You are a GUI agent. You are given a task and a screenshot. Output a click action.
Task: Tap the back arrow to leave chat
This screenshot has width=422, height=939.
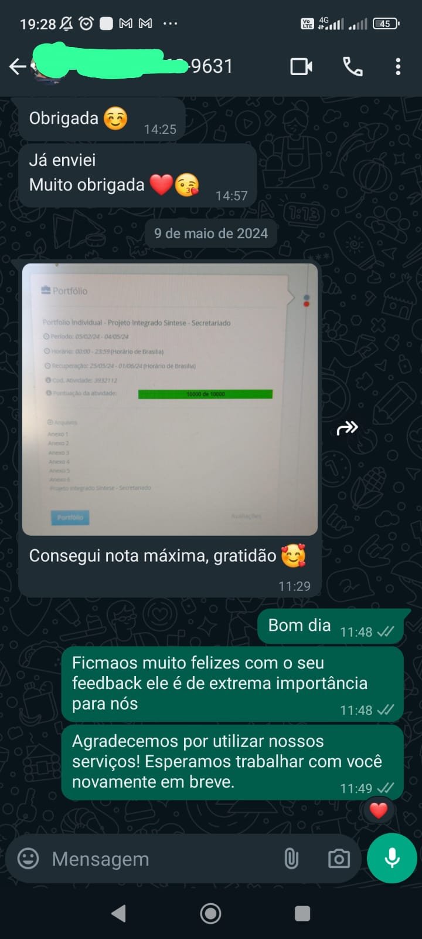[18, 67]
